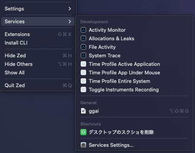Choose Hide Zed
The width and height of the screenshot is (195, 153).
38,55
